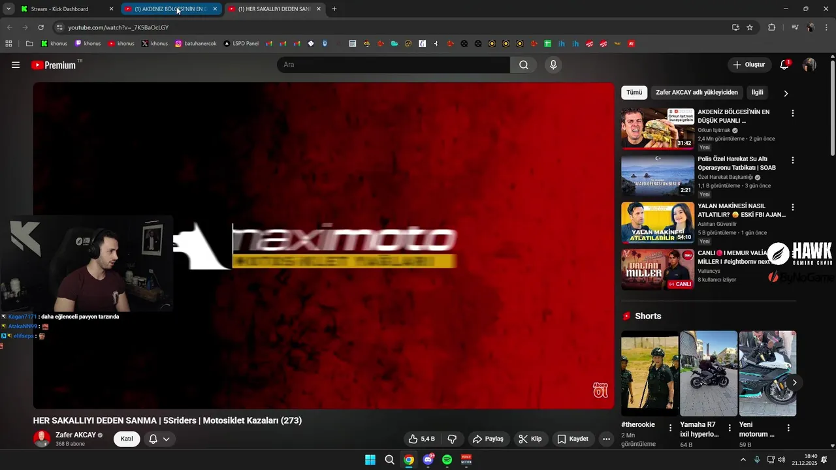The image size is (836, 470).
Task: Reload the page
Action: [40, 27]
